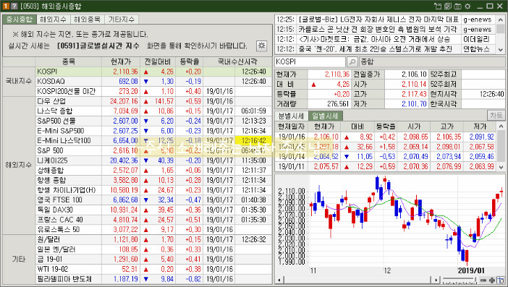Screen dimensions: 508x287
Task: Click the gear icon beside the notice text
Action: (261, 46)
